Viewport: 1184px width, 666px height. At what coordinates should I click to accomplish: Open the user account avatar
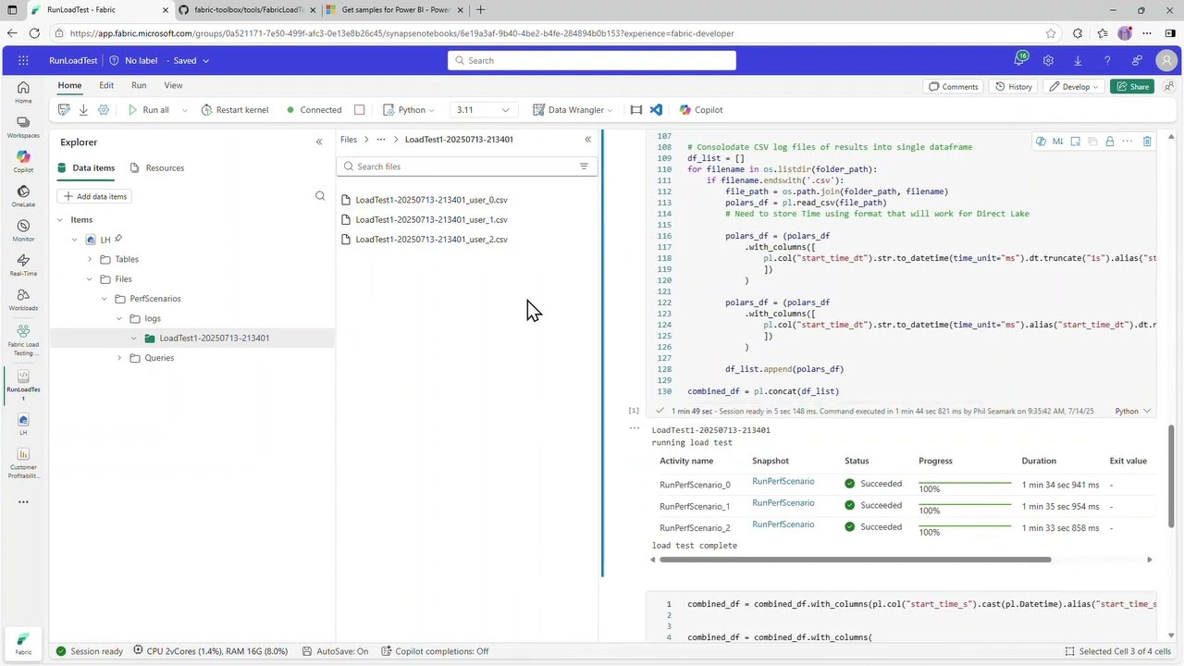[x=1166, y=60]
